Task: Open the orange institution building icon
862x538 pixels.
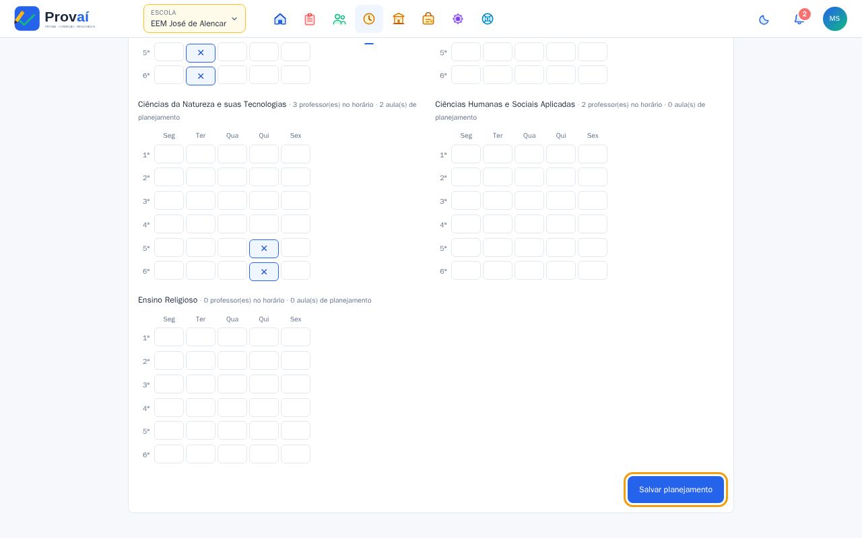Action: 399,19
